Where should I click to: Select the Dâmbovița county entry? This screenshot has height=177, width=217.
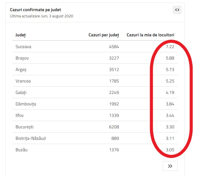click(x=26, y=104)
